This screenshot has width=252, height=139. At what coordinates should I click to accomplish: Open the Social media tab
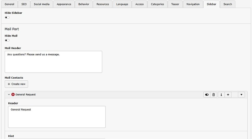[x=42, y=4]
